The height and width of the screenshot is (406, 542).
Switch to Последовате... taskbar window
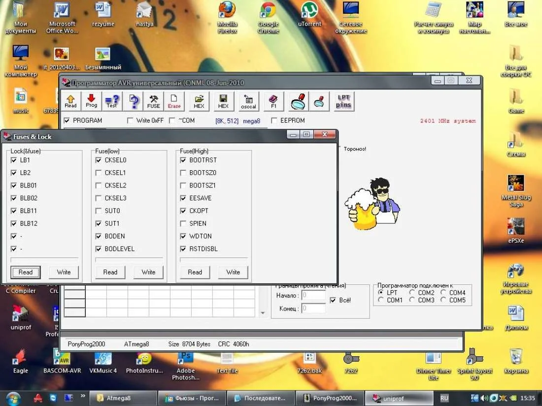(x=260, y=398)
